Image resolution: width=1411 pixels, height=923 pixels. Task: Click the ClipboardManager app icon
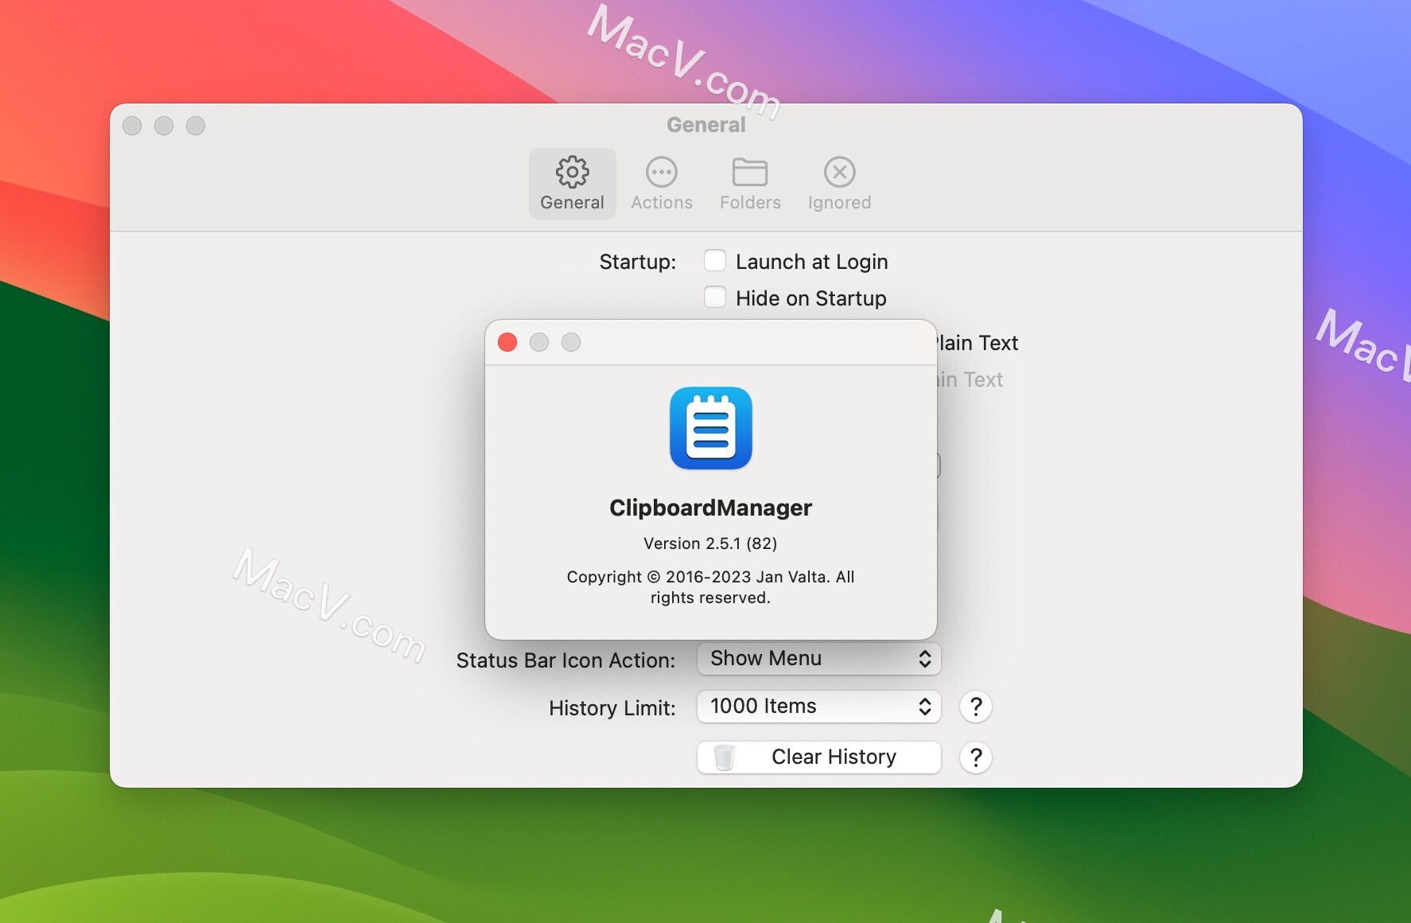pyautogui.click(x=710, y=428)
